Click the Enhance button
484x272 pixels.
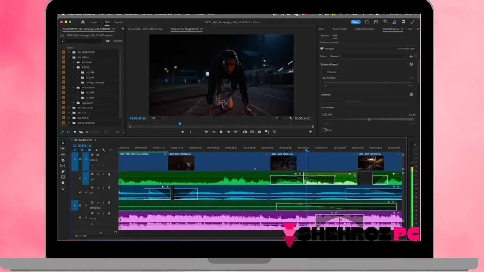pyautogui.click(x=332, y=72)
